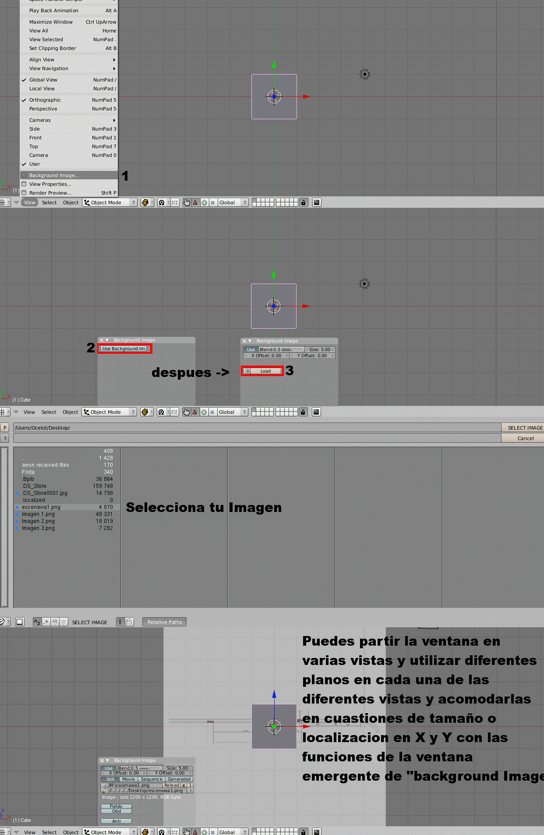Toggle the 3D manipulator hand icon in header with highlighted View
Image resolution: width=544 pixels, height=835 pixels.
(187, 203)
